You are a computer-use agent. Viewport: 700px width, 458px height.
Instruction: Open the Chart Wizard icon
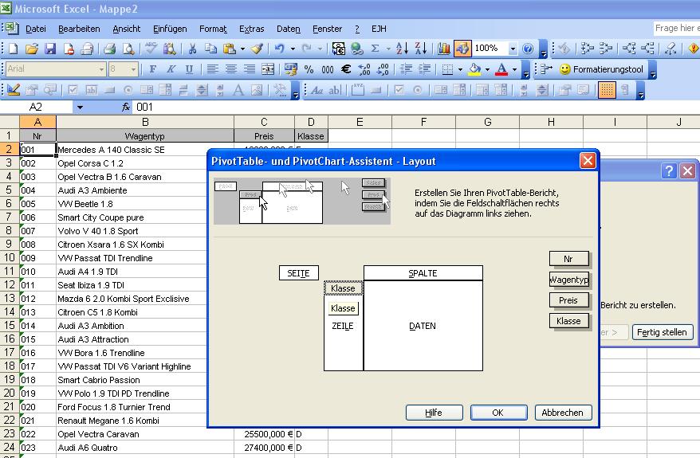click(x=443, y=49)
